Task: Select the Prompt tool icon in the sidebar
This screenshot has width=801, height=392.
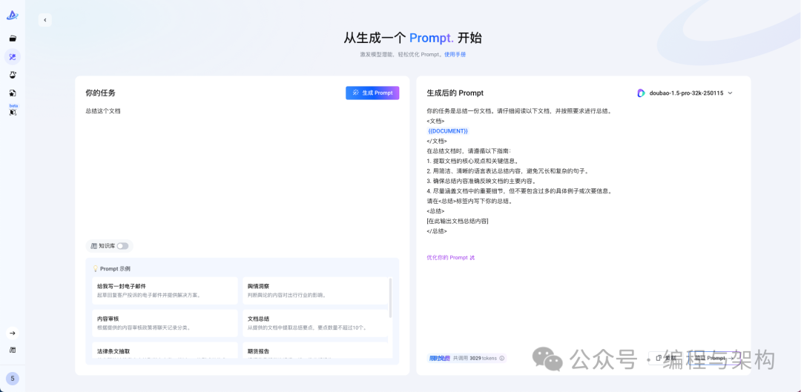Action: click(13, 56)
